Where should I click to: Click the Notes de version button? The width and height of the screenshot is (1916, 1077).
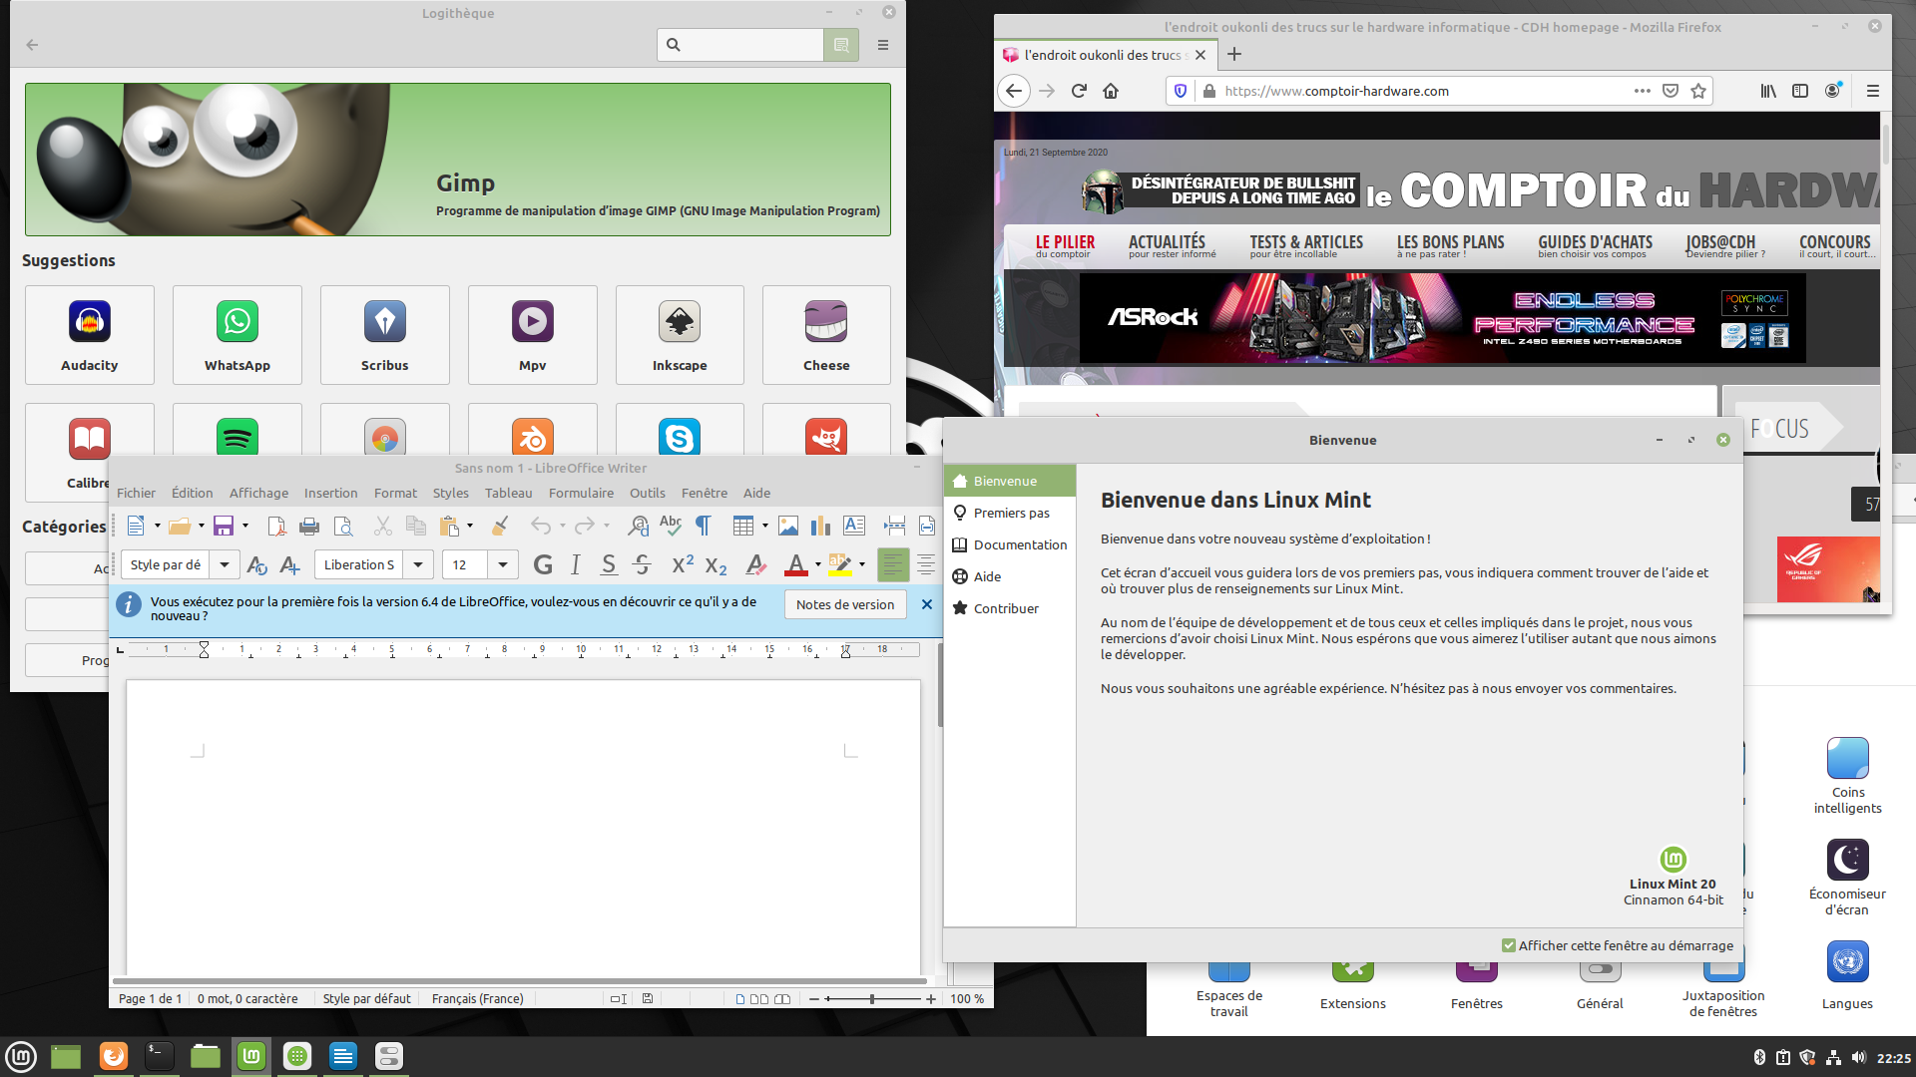tap(844, 604)
